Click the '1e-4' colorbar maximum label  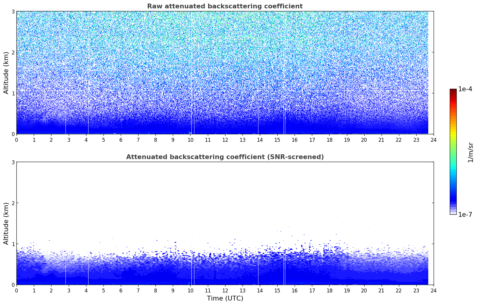pos(465,89)
